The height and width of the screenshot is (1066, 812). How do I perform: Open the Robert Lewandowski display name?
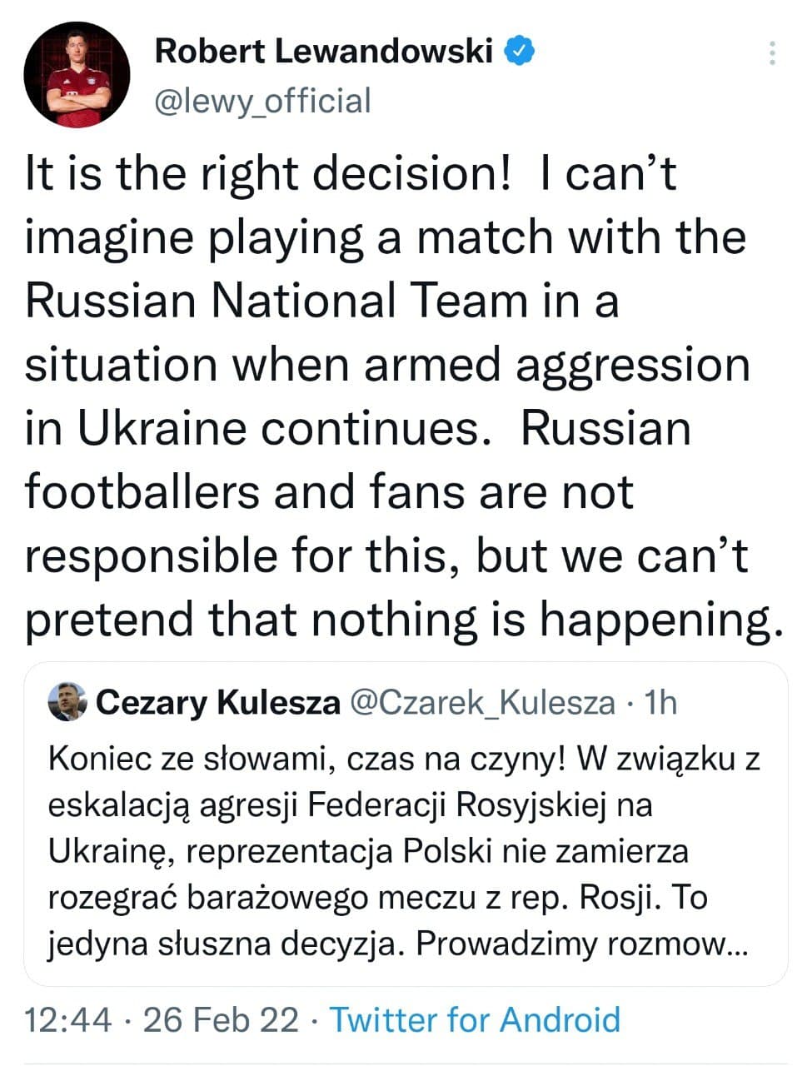tap(325, 52)
